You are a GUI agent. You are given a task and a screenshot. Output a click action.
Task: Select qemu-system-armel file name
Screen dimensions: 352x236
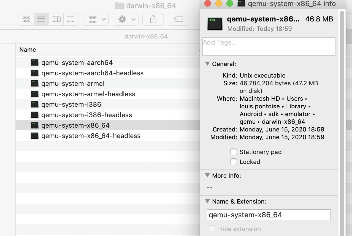coord(73,84)
